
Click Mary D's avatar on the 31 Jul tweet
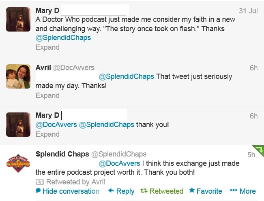coord(18,19)
